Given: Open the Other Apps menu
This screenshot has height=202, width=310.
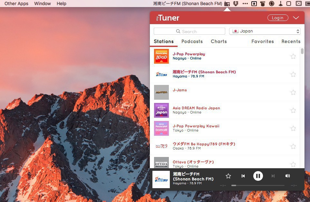Looking at the screenshot, I should click(x=16, y=4).
